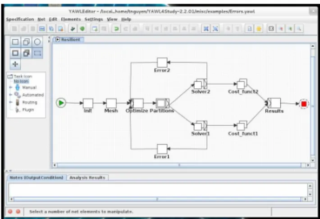Select the Error1 task box
Viewport: 320px width, 219px height.
point(162,149)
